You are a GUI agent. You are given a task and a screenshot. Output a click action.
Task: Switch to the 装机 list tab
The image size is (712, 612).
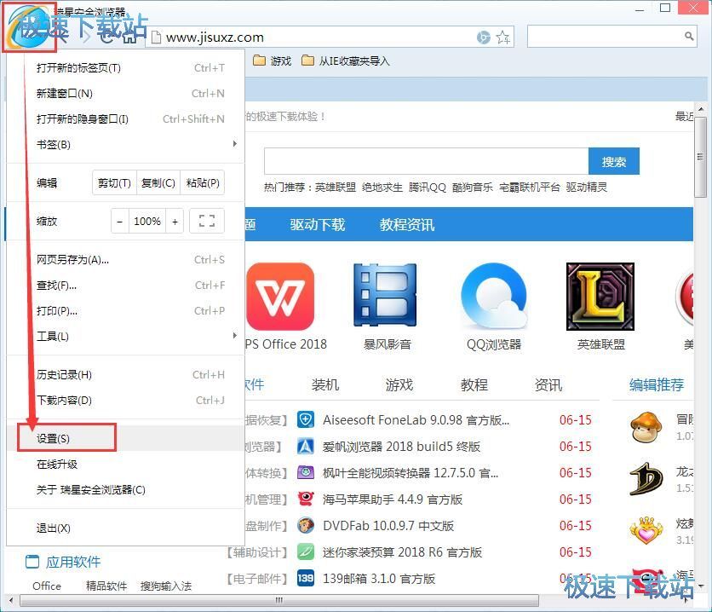[325, 384]
